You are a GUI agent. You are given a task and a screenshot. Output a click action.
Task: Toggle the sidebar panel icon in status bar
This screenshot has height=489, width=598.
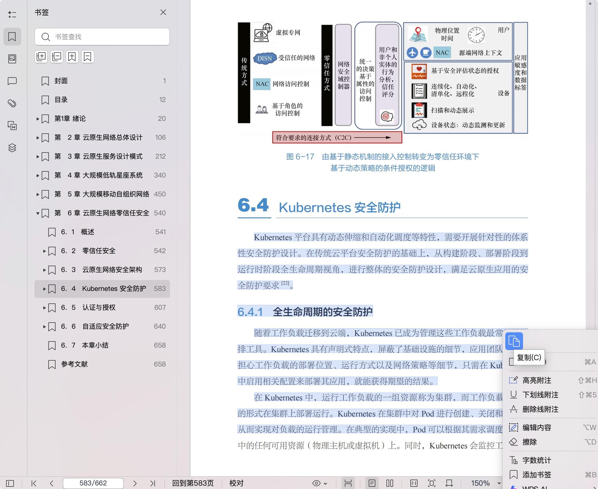(x=10, y=483)
